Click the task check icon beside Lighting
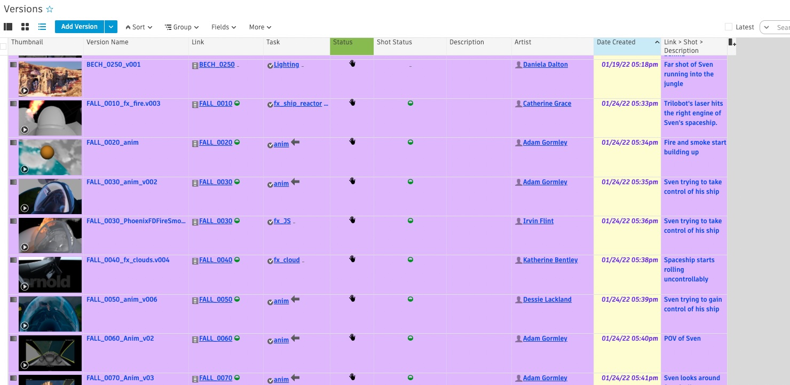 click(x=270, y=65)
